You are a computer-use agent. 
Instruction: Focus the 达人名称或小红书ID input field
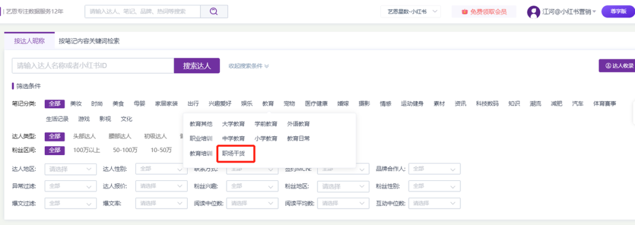tap(93, 66)
